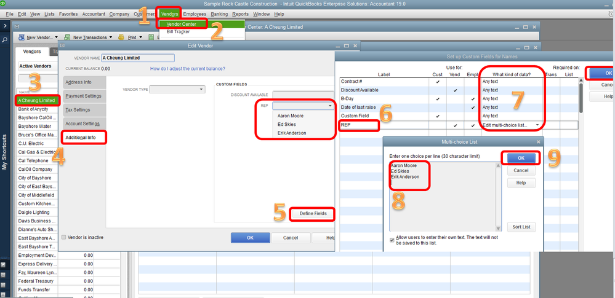Toggle Vend checkmark for Discount Available row
This screenshot has height=298, width=615.
(x=455, y=90)
